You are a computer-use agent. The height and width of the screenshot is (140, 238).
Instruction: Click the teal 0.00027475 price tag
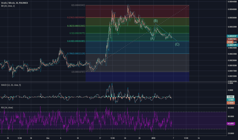pos(232,45)
